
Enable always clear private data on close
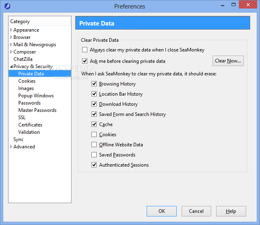click(84, 49)
